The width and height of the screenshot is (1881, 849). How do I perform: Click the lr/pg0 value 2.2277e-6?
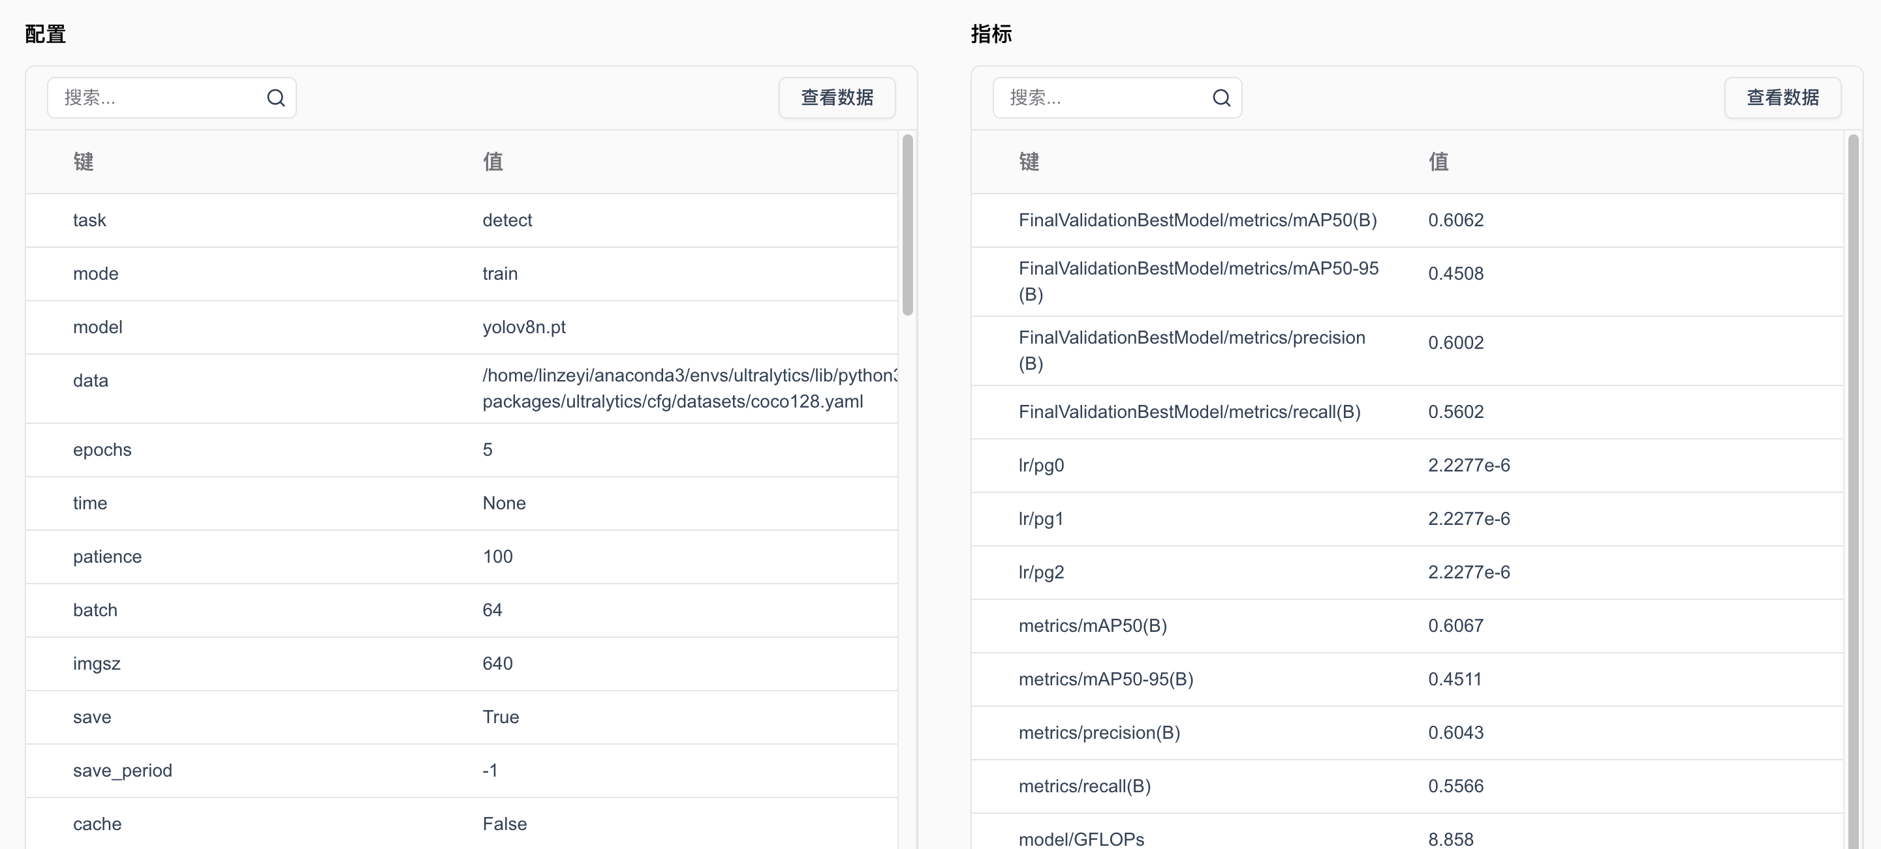[x=1469, y=466]
